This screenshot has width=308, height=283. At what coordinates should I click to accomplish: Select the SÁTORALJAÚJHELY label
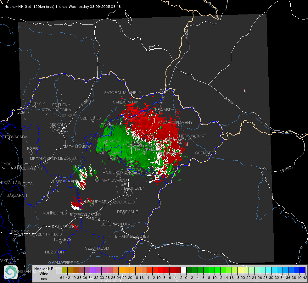123,92
